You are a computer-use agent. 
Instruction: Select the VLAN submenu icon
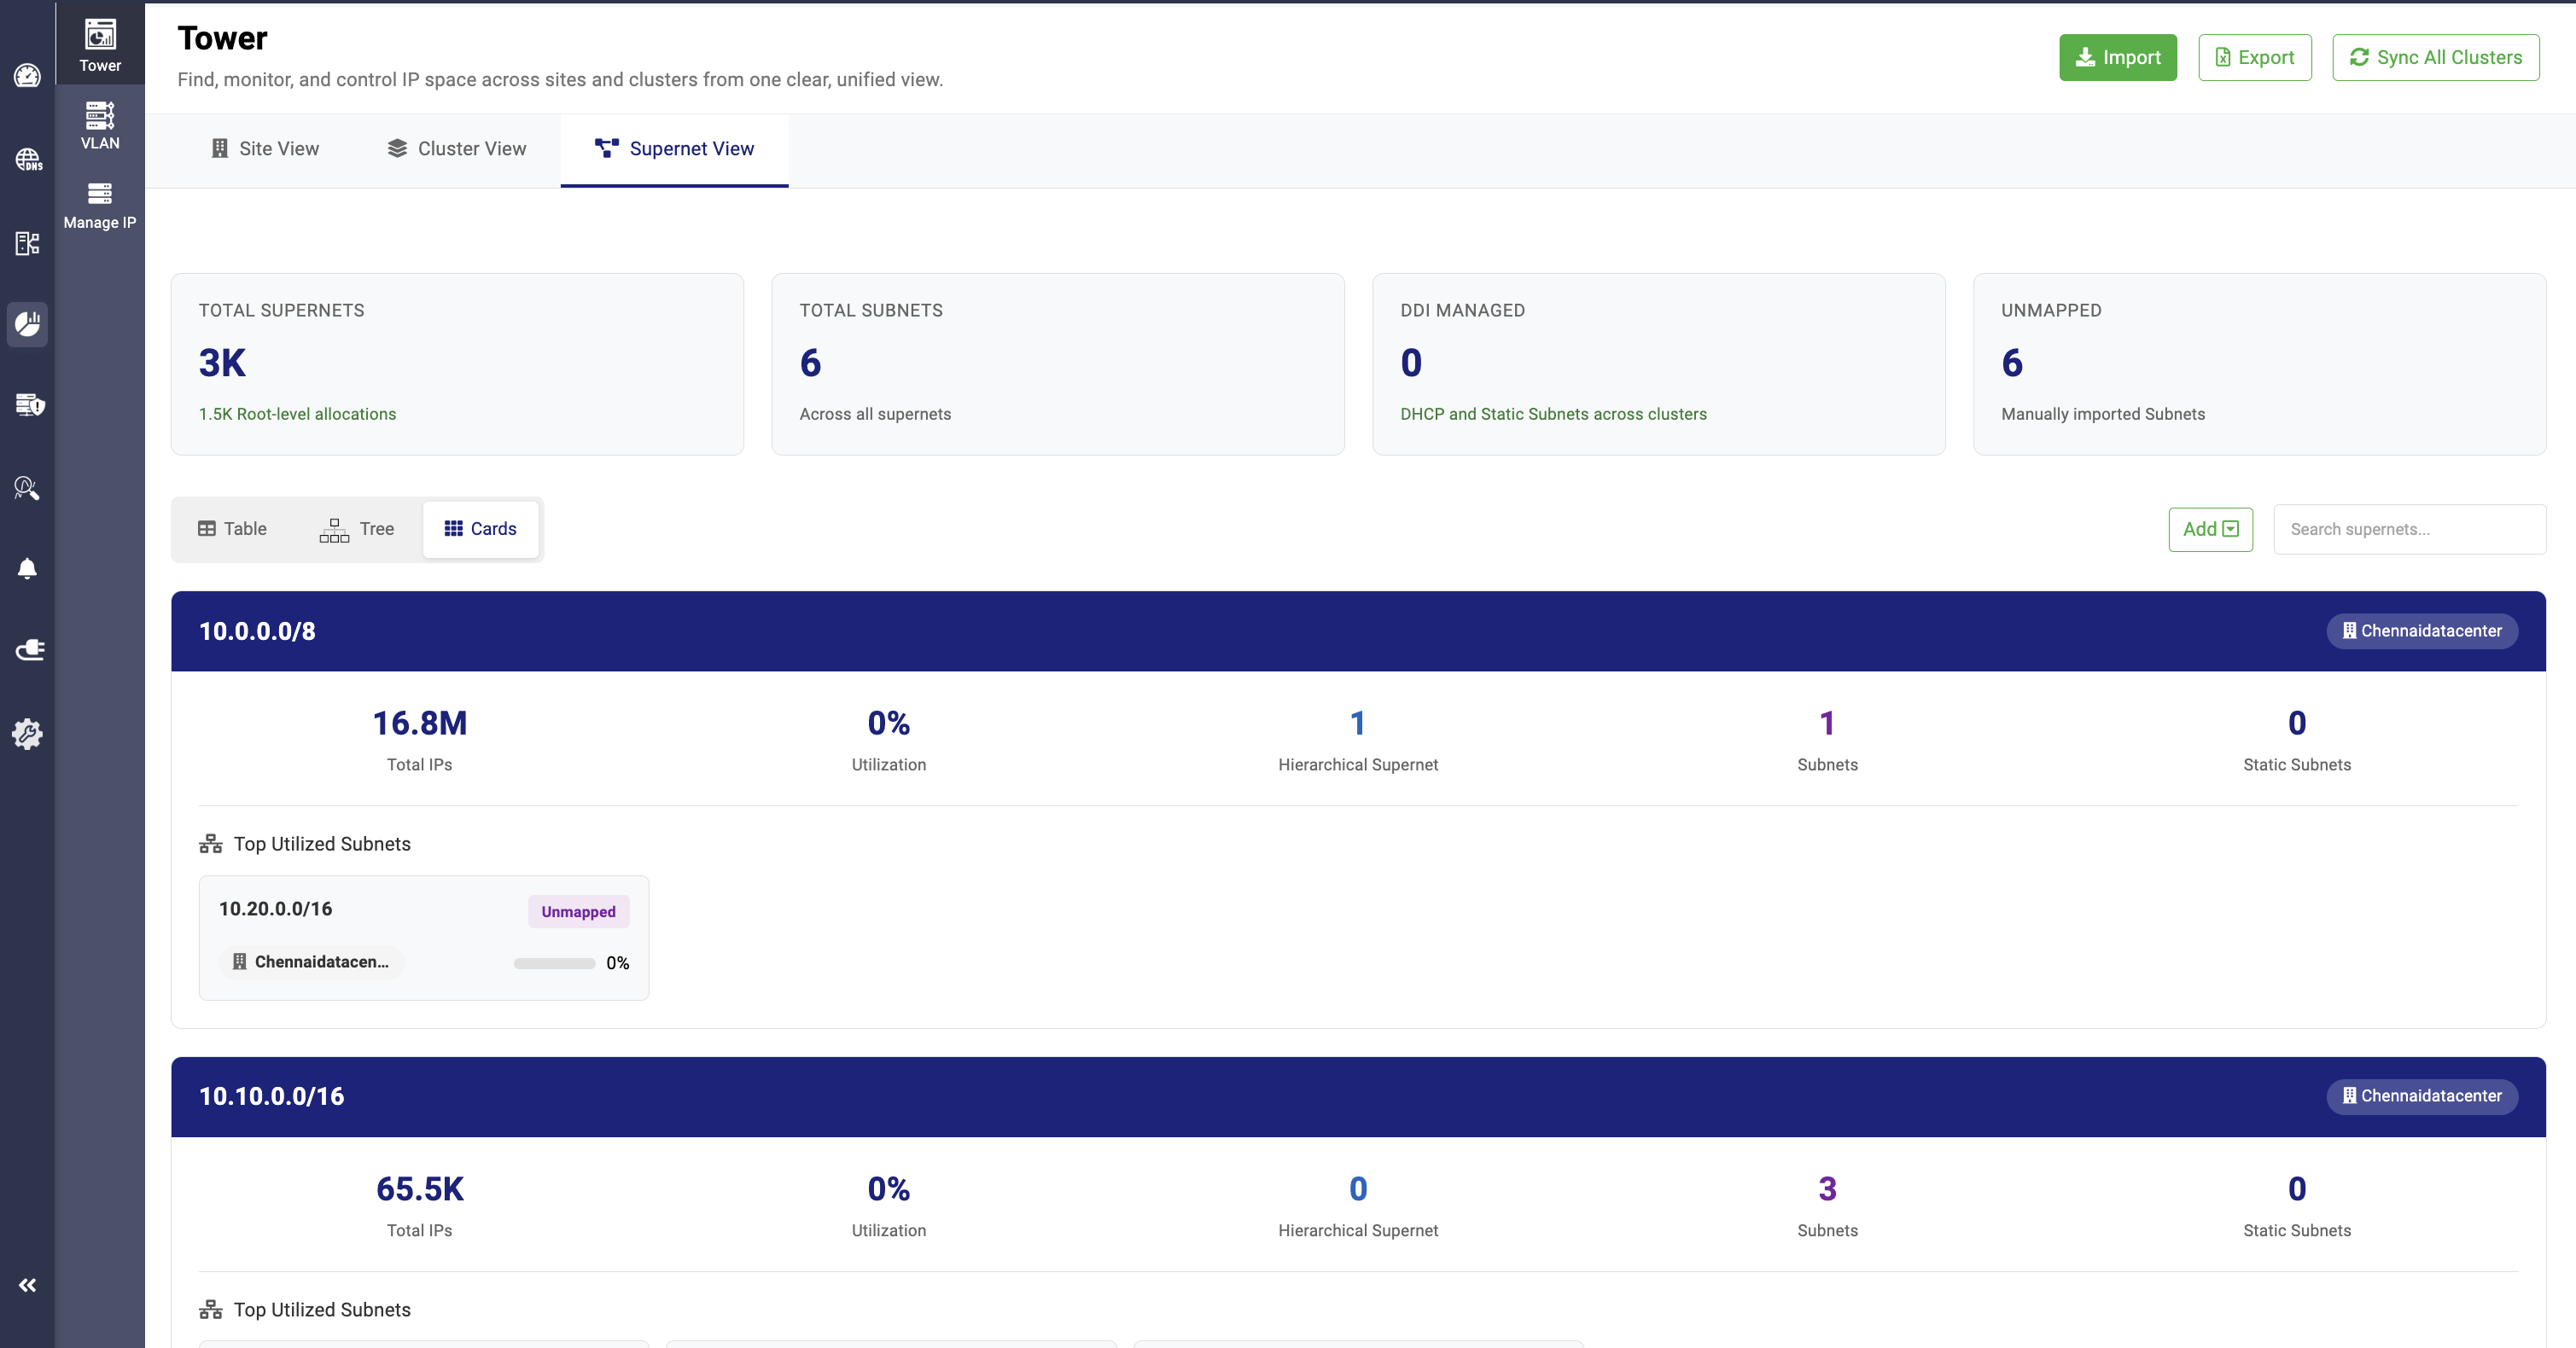(100, 125)
